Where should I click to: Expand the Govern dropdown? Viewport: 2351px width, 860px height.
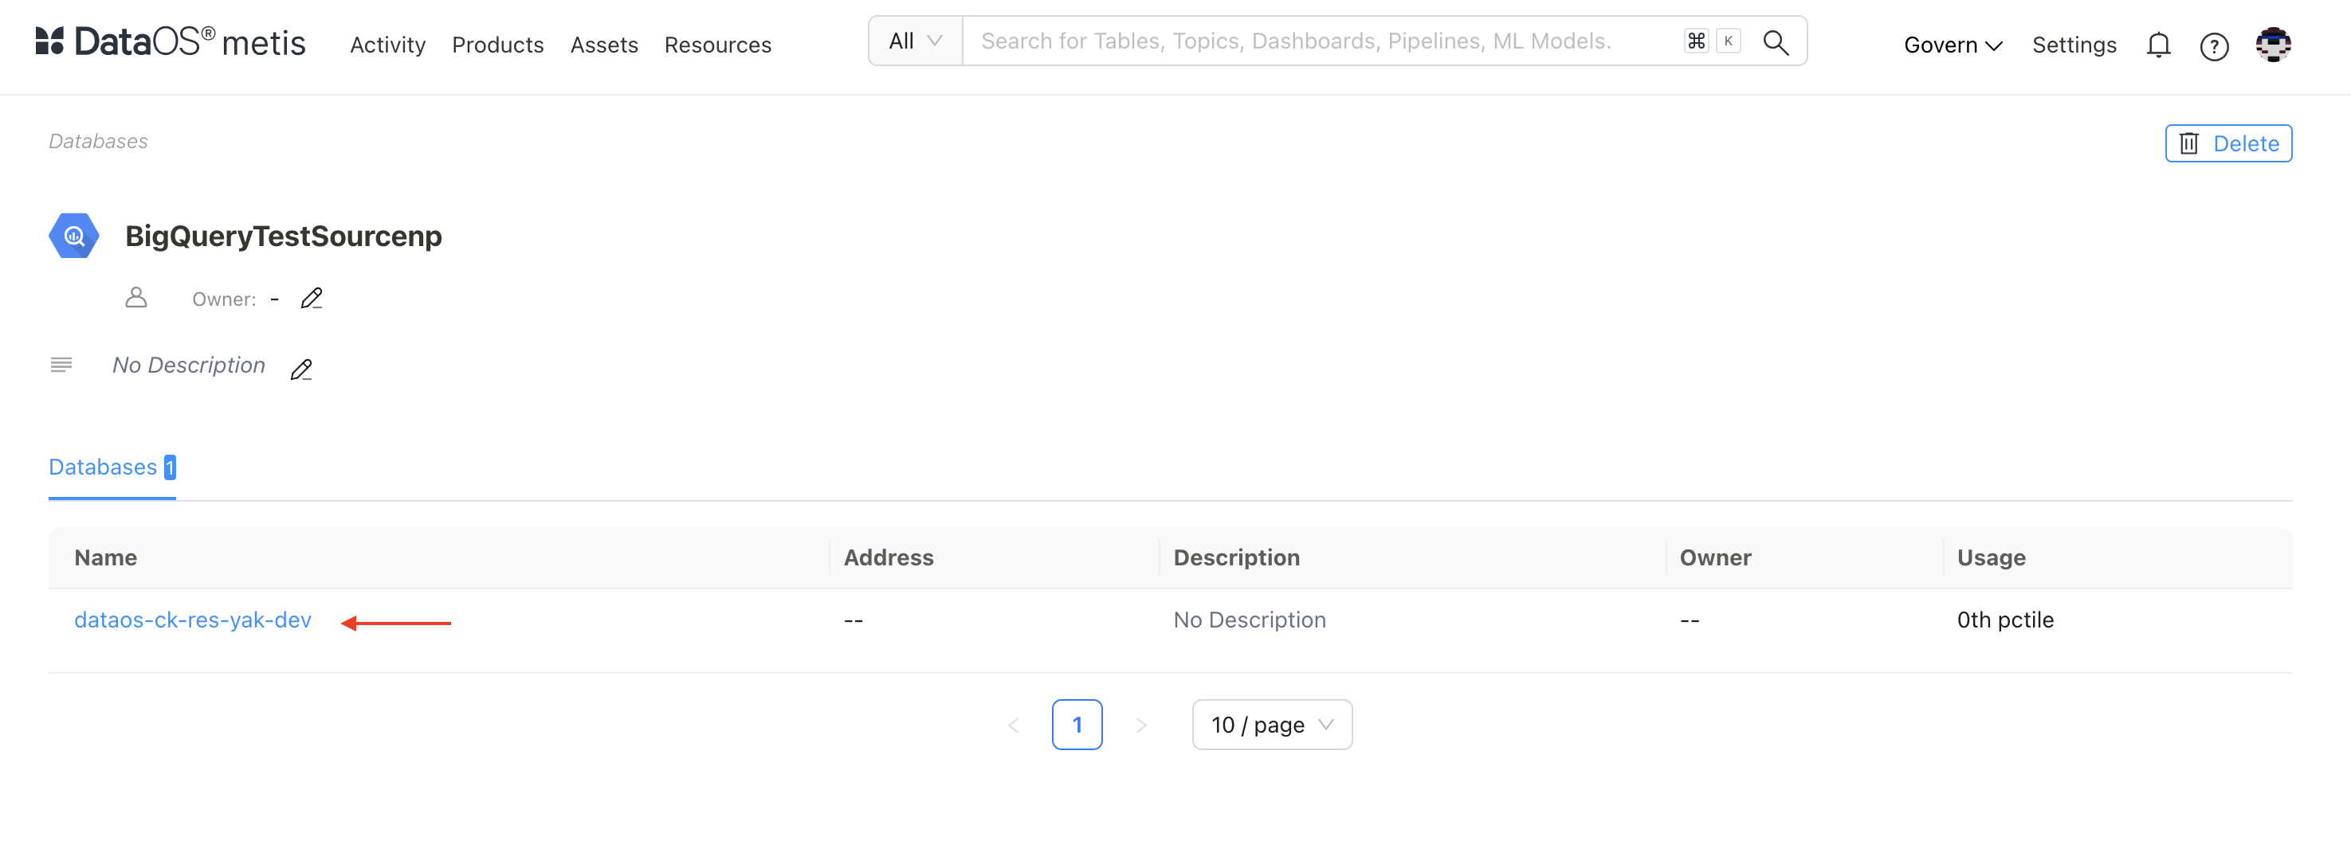pyautogui.click(x=1953, y=45)
